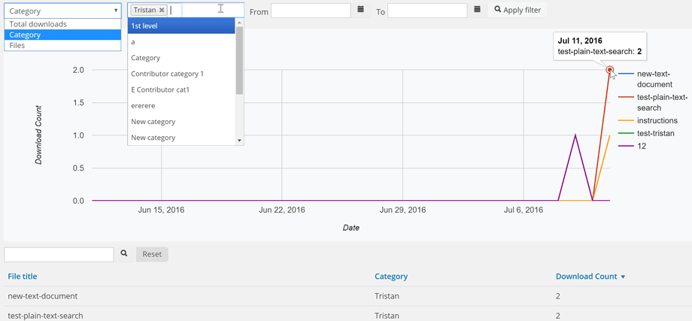Click Tristan category cell in new-text-document row

click(x=387, y=296)
